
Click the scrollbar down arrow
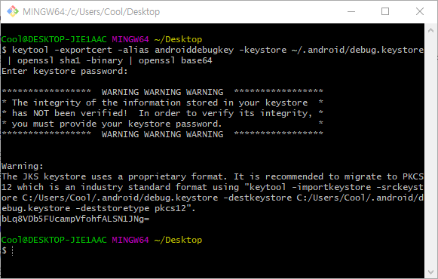(430, 271)
